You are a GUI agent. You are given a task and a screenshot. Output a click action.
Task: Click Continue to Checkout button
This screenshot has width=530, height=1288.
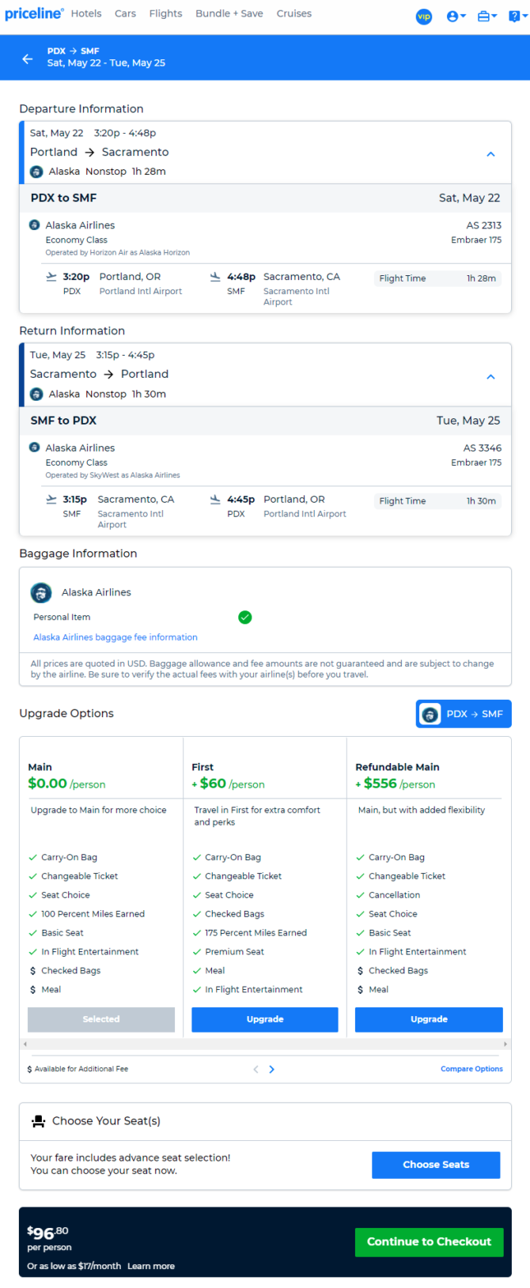[429, 1242]
